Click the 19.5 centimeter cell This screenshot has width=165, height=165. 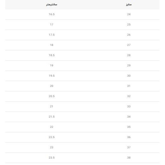coord(51,76)
